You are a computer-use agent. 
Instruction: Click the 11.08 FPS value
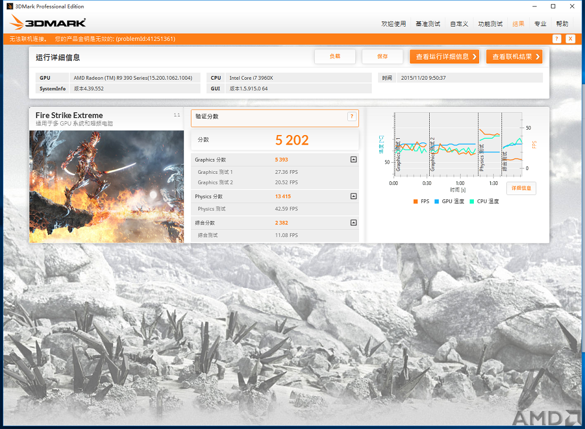pyautogui.click(x=286, y=235)
